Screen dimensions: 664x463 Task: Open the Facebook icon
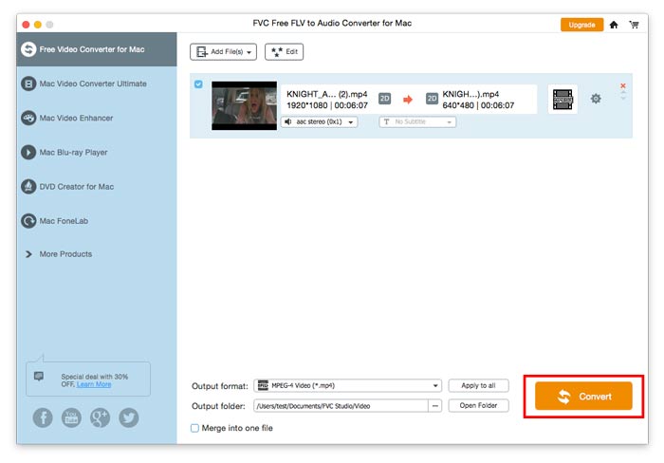coord(43,417)
